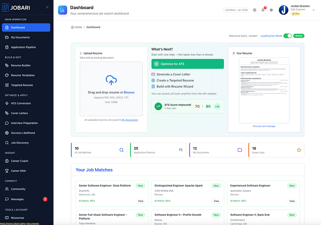Click the Your Job Matches heading
The height and width of the screenshot is (225, 321).
click(94, 170)
